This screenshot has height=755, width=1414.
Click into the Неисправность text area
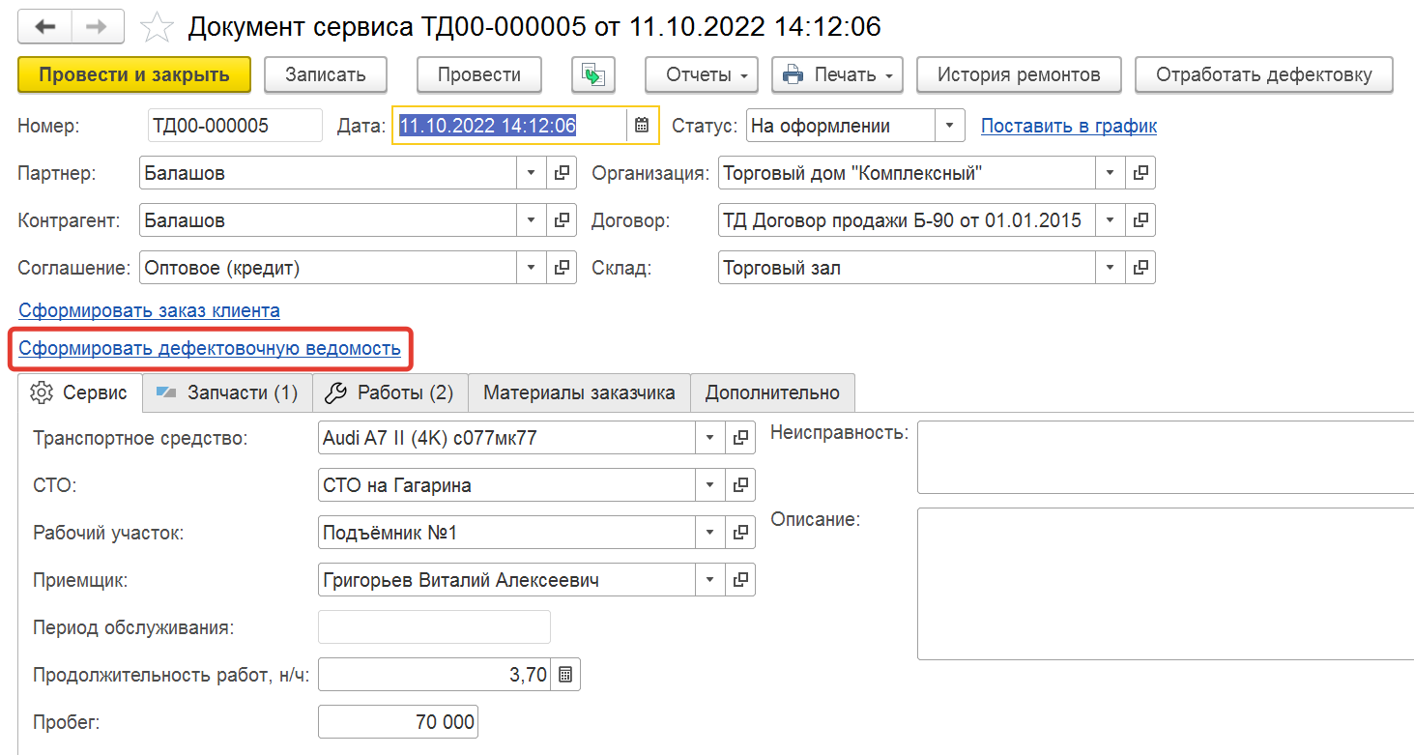click(x=1166, y=456)
